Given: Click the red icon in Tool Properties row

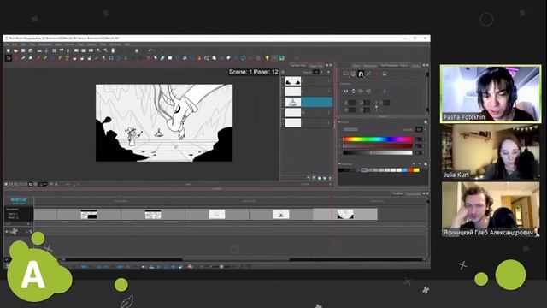Looking at the screenshot, I should (x=376, y=74).
